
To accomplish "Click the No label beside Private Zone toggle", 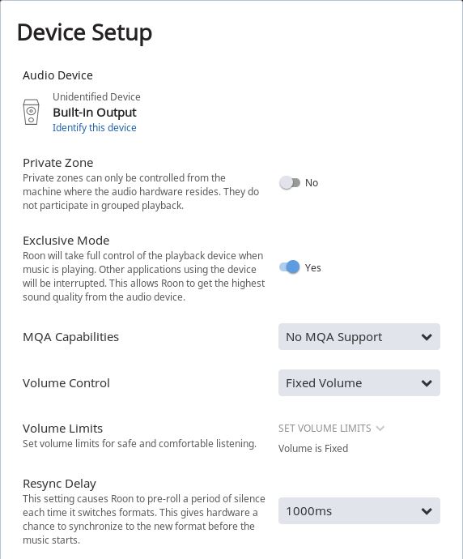I will tap(312, 183).
